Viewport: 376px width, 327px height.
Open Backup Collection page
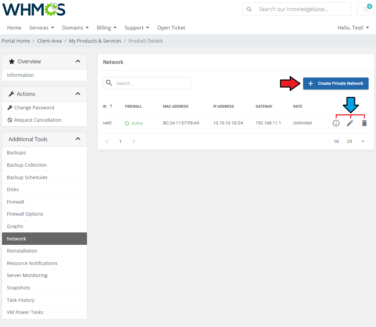(44, 165)
